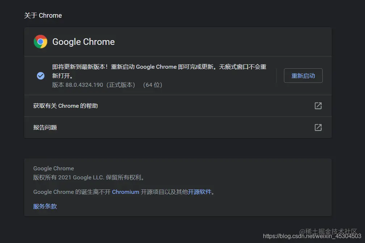Click the 版权所有 2021 Google LLC text
Screen dimensions: 365x243
(68, 177)
